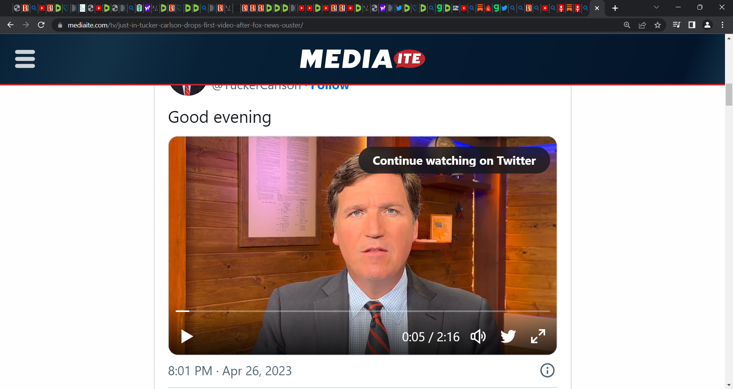Screen dimensions: 733x389
Task: Switch to the first browser tab
Action: pos(17,8)
